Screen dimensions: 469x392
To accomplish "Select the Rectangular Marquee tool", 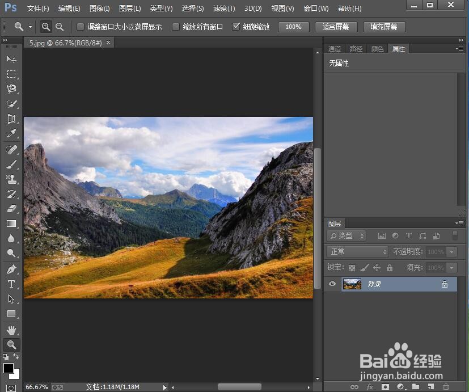I will coord(11,74).
